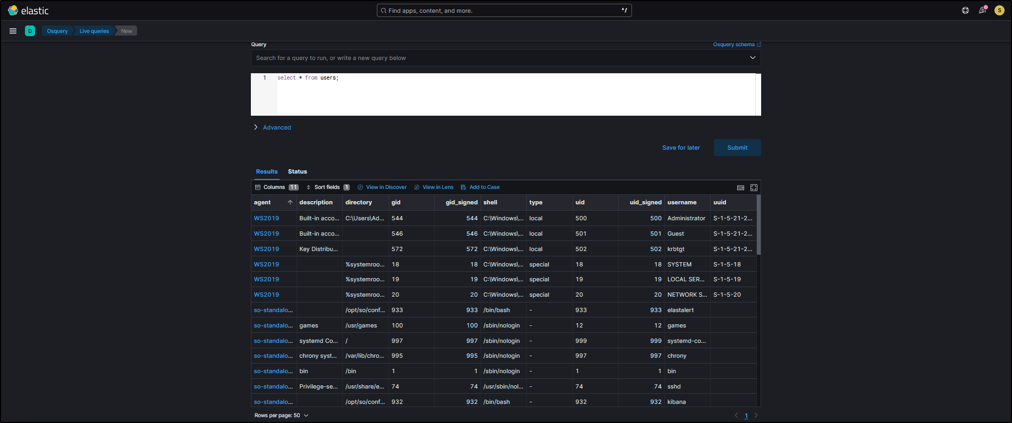Image resolution: width=1012 pixels, height=423 pixels.
Task: Switch to the Status tab
Action: click(297, 171)
